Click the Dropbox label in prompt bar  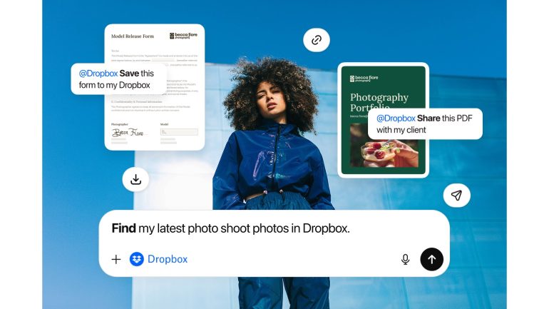[x=168, y=259]
